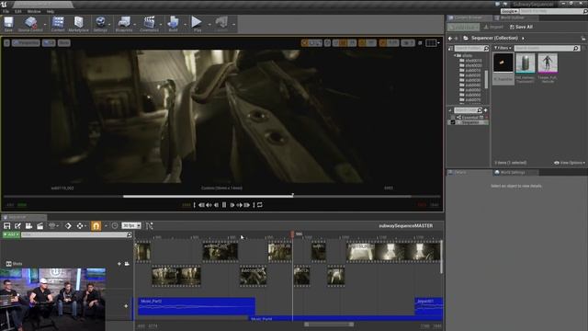Click the red playhead marker in the Sequencer timeline
This screenshot has height=331, width=588.
click(x=292, y=234)
